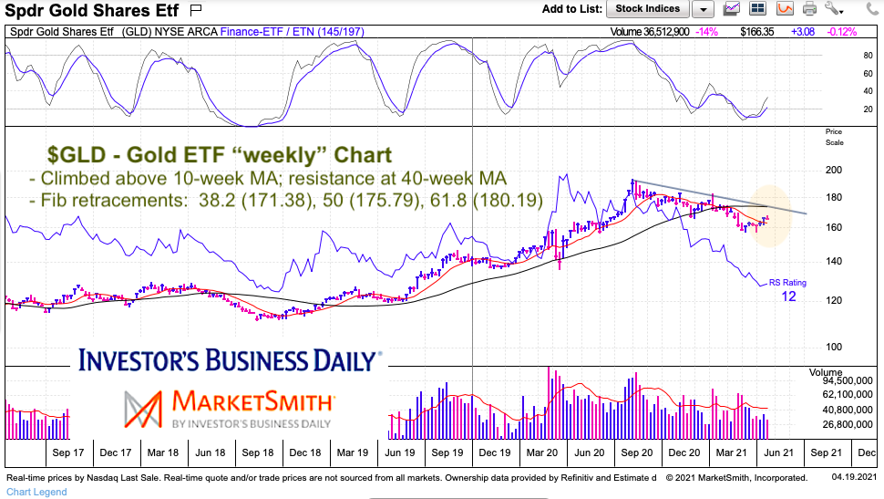
Task: Select the Sep 21 date label
Action: (x=826, y=452)
